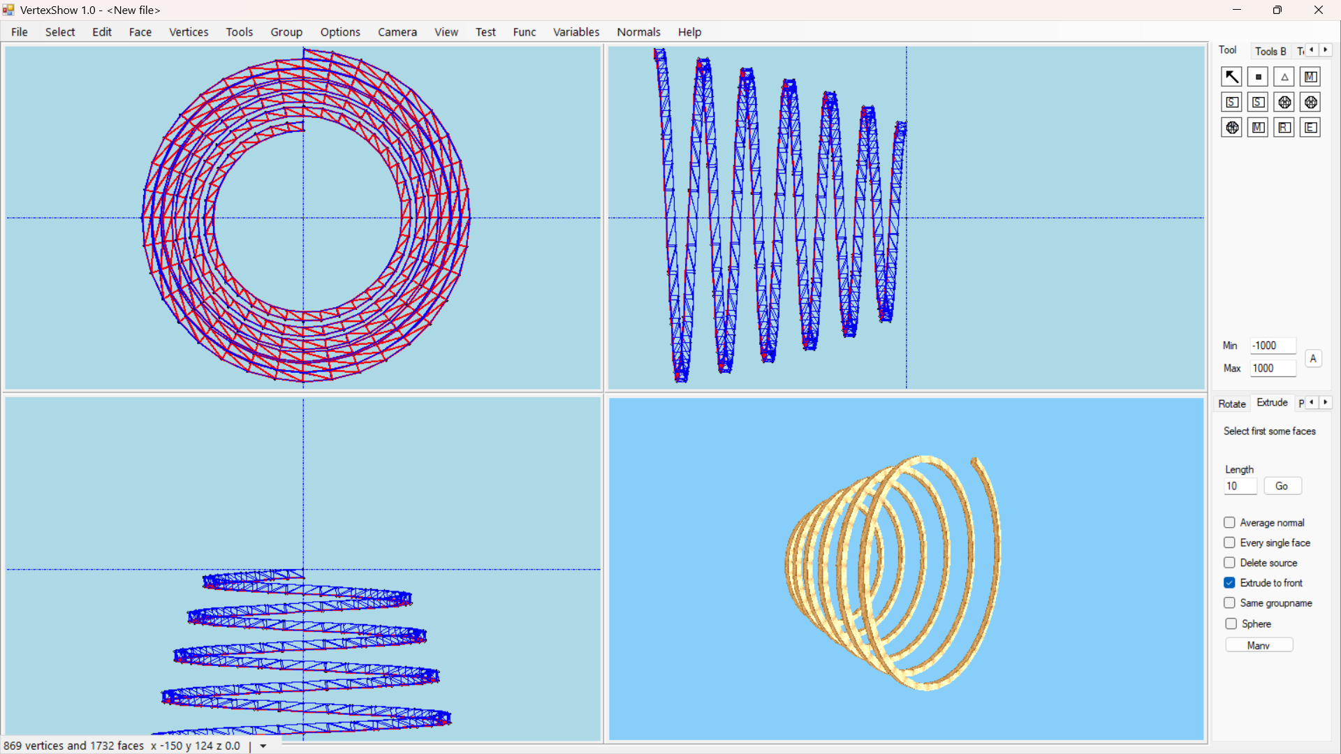Open the Vertices menu

[189, 32]
